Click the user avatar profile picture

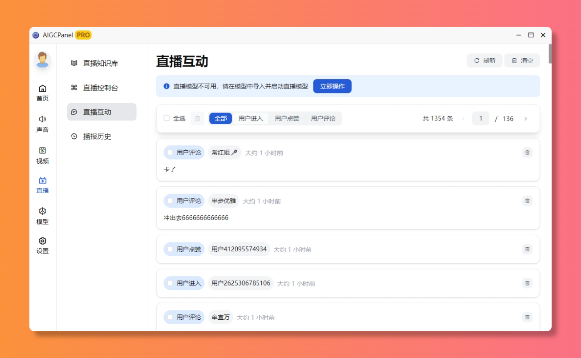(42, 60)
